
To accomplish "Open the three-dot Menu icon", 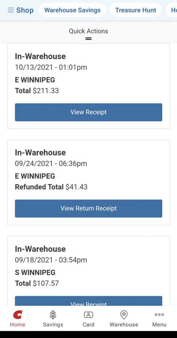I will coord(159,315).
